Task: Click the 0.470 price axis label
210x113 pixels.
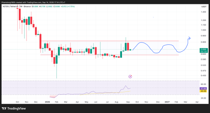Action: (204, 71)
